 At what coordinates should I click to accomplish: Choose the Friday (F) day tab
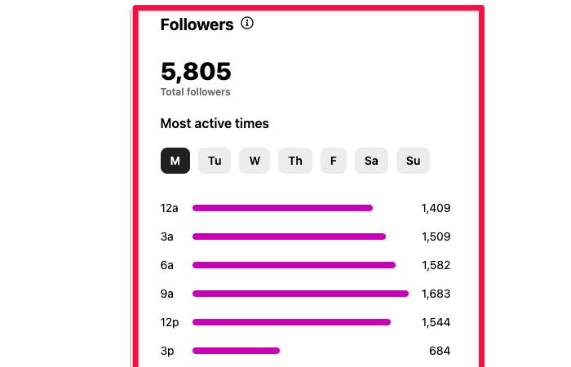334,161
